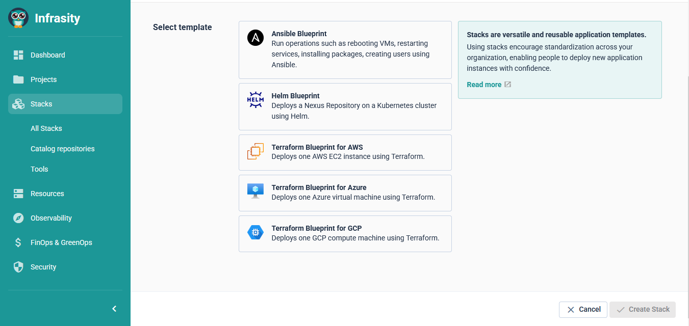Click the Dashboard grid icon
The height and width of the screenshot is (326, 689).
click(18, 55)
